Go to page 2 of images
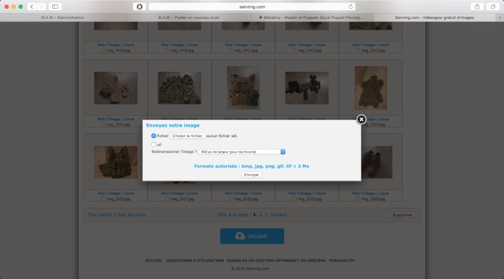Viewport: 504px width, 279px height. pyautogui.click(x=261, y=214)
